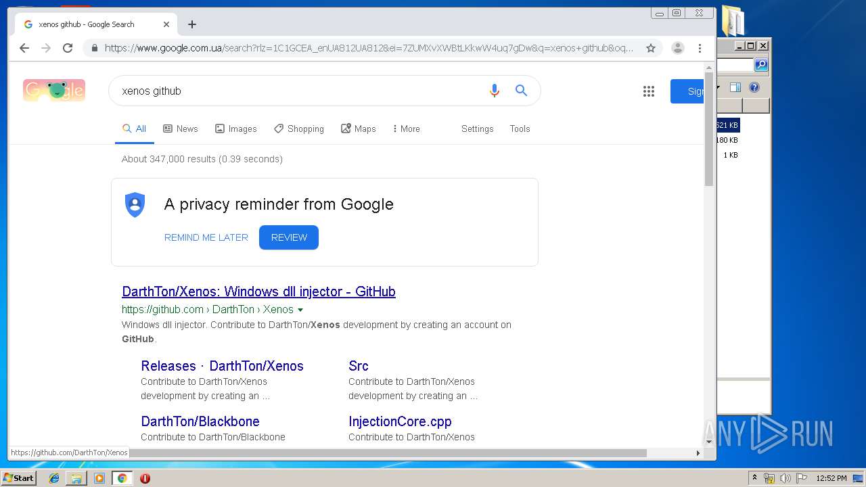View site info padlock icon
The height and width of the screenshot is (487, 866).
tap(95, 48)
